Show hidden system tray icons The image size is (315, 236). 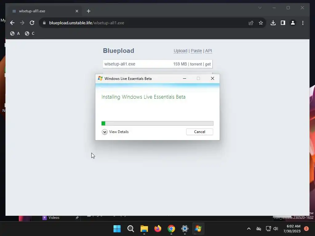coord(249,229)
